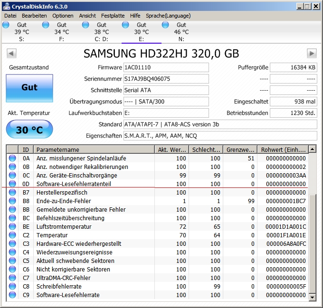
Task: Click status icon of Hardware-ECC row
Action: pyautogui.click(x=12, y=243)
